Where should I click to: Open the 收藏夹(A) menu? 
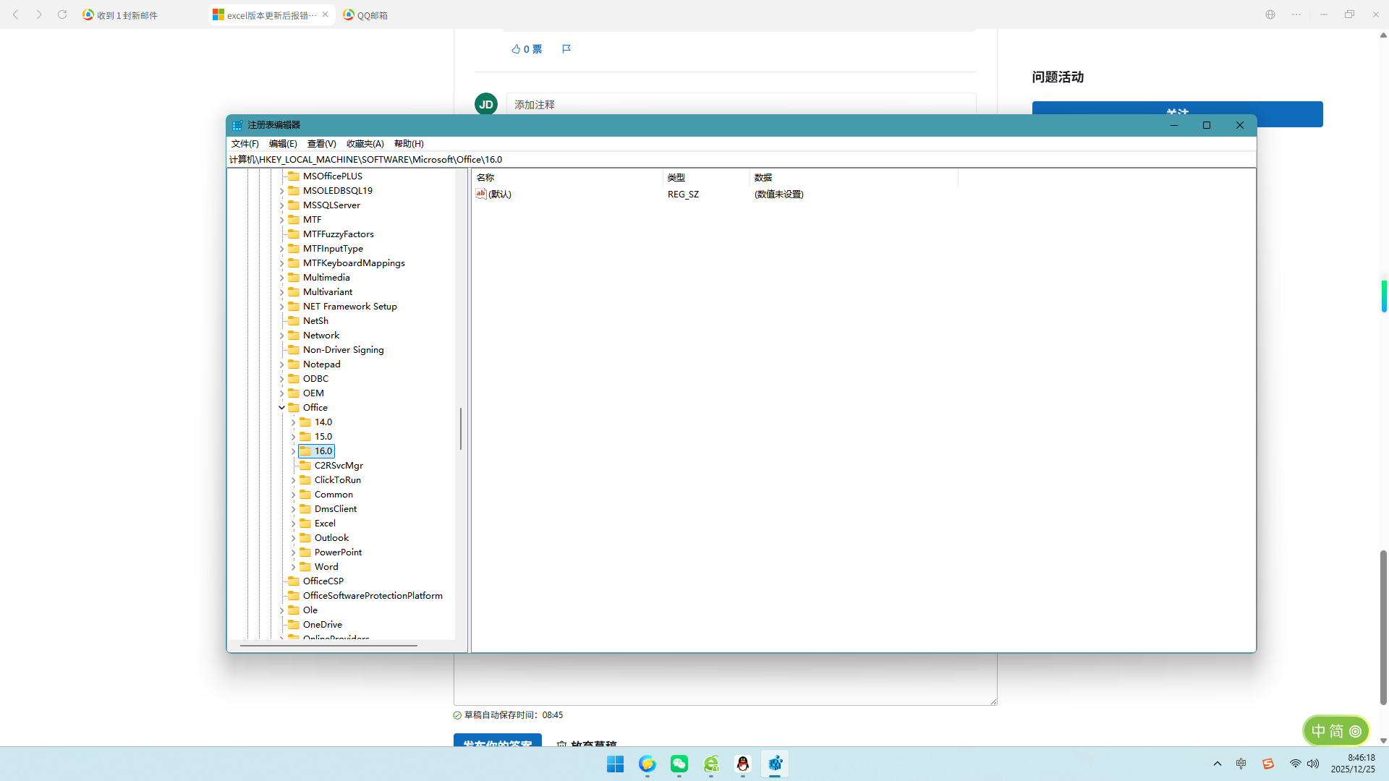[x=365, y=144]
